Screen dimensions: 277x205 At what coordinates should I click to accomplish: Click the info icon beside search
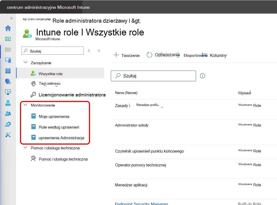(x=202, y=76)
